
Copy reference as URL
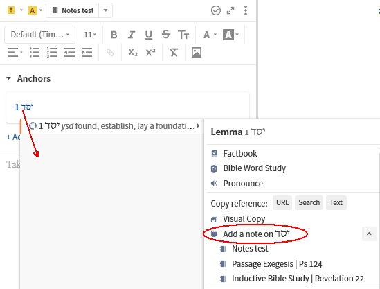tap(282, 202)
